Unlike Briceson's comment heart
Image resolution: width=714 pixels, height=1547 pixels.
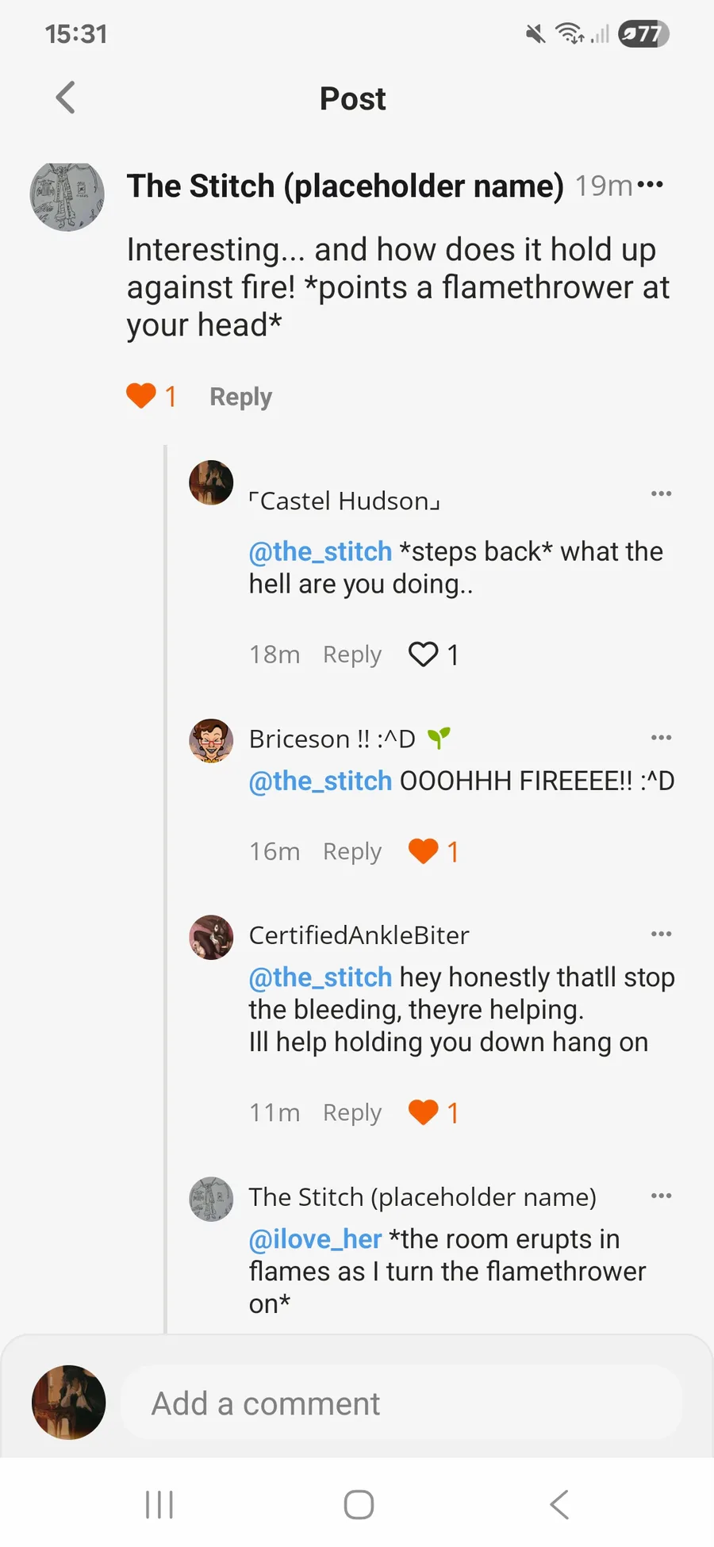click(x=423, y=851)
